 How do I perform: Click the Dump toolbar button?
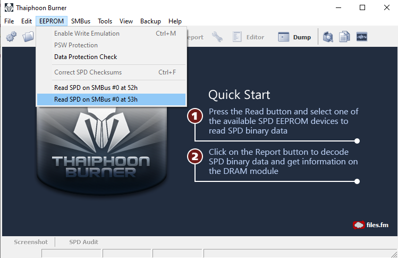tap(294, 37)
